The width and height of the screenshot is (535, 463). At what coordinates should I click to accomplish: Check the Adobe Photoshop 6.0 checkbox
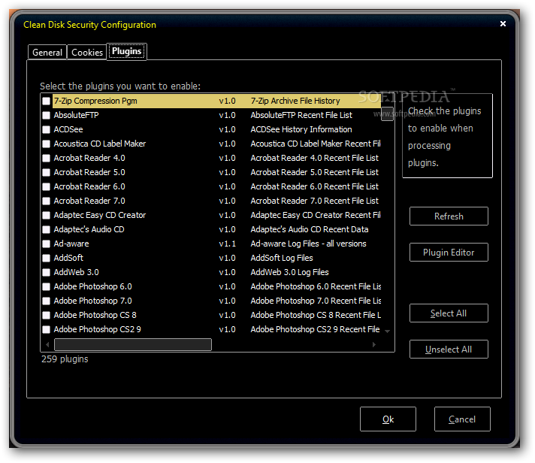point(46,287)
